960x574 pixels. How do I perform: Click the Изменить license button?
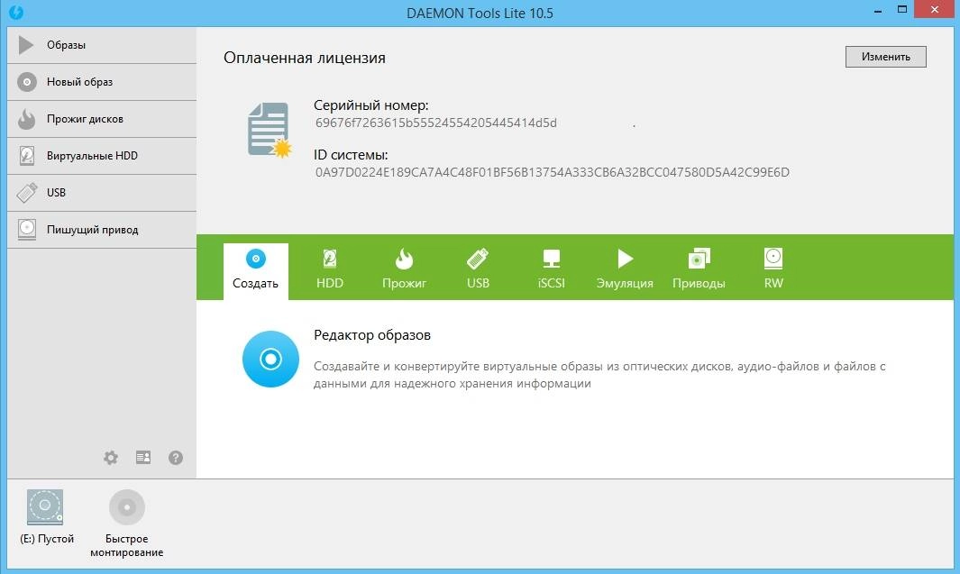pos(885,57)
